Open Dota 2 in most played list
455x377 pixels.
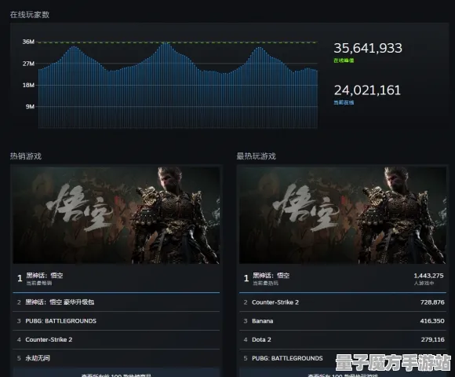pos(342,339)
